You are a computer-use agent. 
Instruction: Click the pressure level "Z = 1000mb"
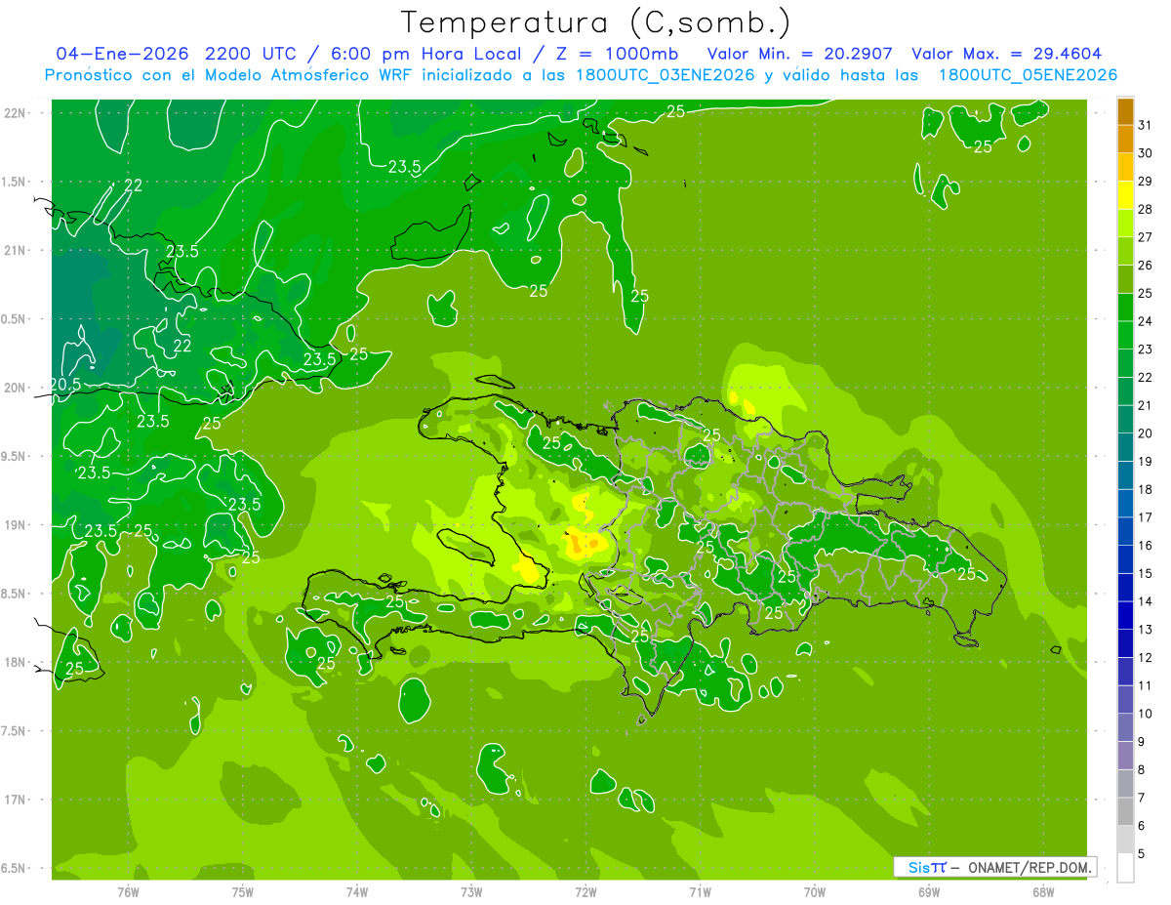tap(619, 54)
